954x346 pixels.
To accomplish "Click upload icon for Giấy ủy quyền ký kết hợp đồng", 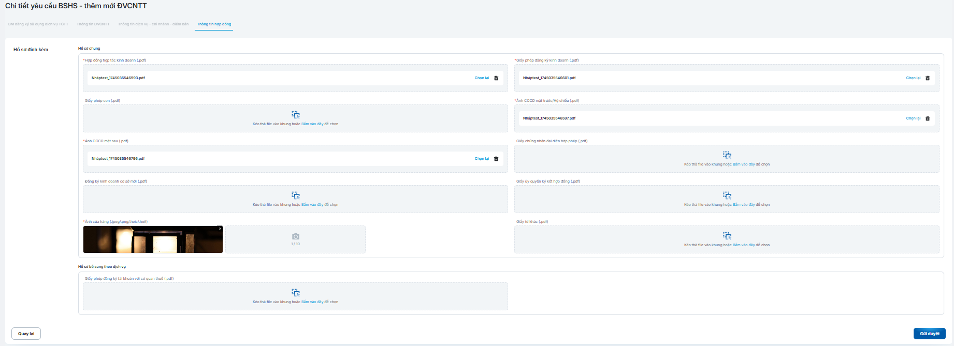I will tap(727, 195).
